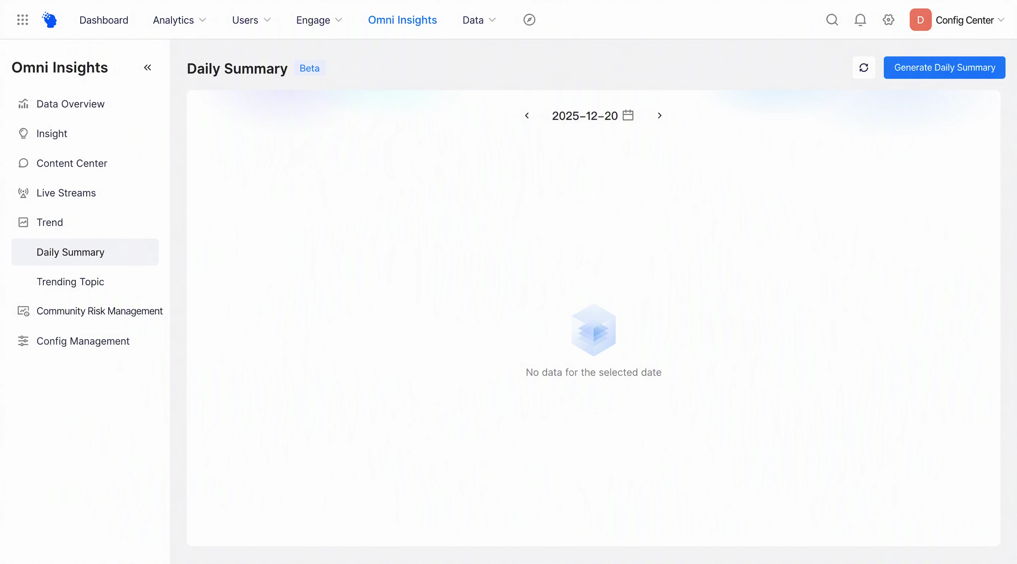The image size is (1017, 564).
Task: Click the refresh icon button
Action: pyautogui.click(x=863, y=67)
